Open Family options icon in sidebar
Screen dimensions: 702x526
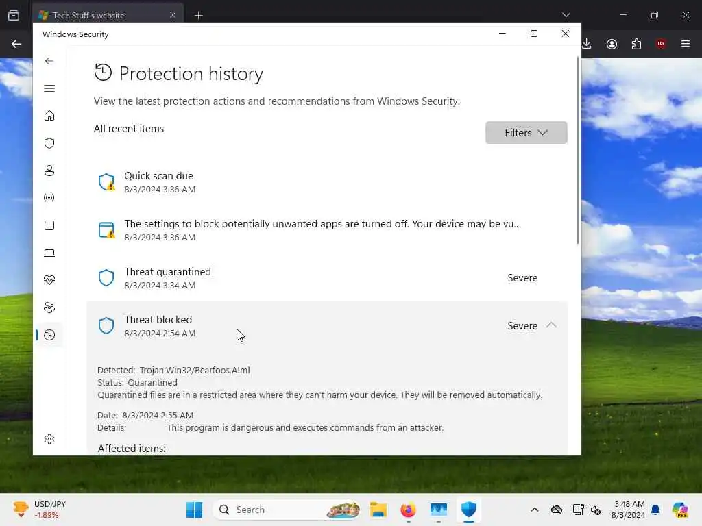[49, 308]
